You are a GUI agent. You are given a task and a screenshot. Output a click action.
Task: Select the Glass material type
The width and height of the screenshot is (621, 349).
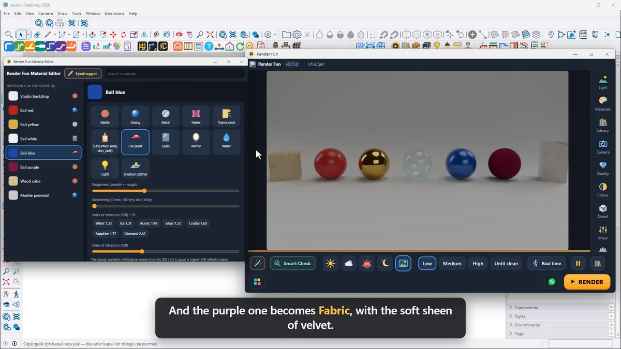tap(166, 142)
